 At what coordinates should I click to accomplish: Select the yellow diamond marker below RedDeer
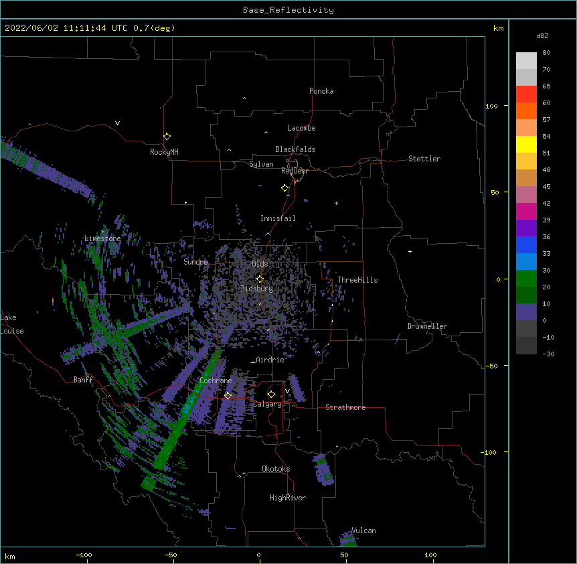click(x=285, y=188)
